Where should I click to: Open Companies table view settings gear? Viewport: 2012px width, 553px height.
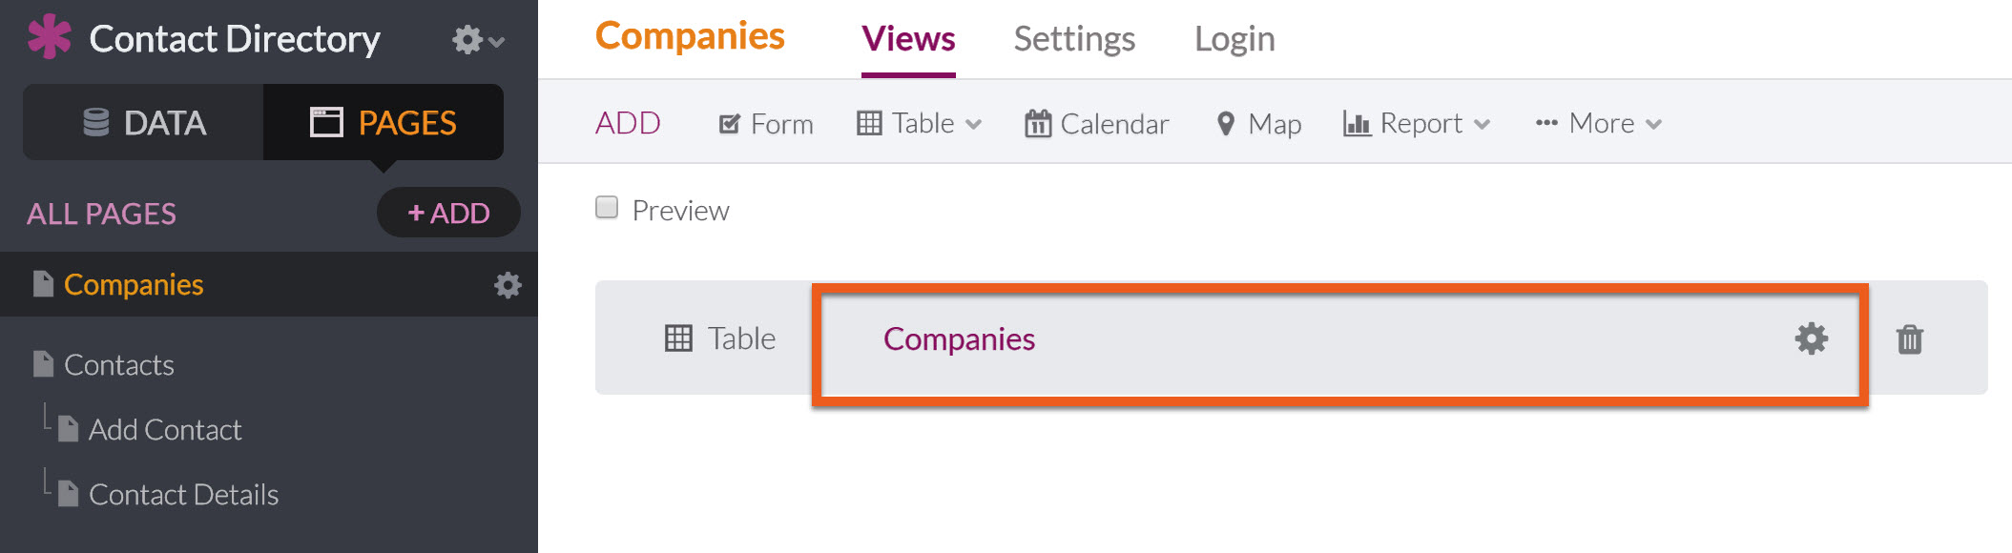[x=1811, y=338]
